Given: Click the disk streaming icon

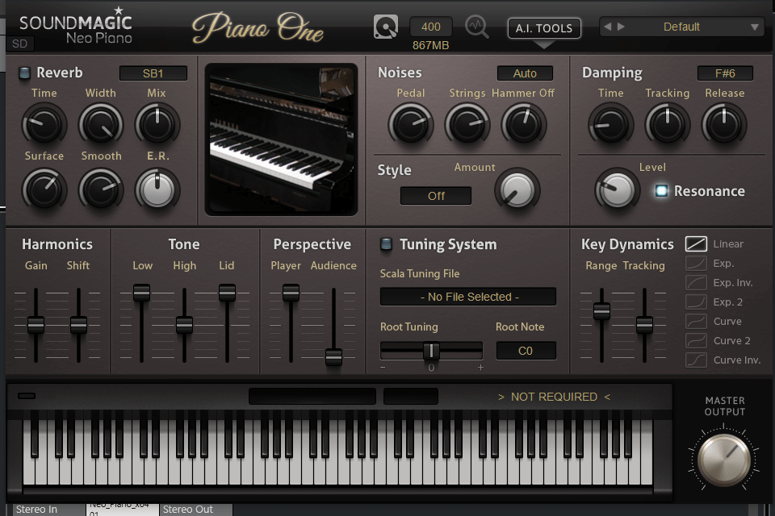Looking at the screenshot, I should coord(386,27).
